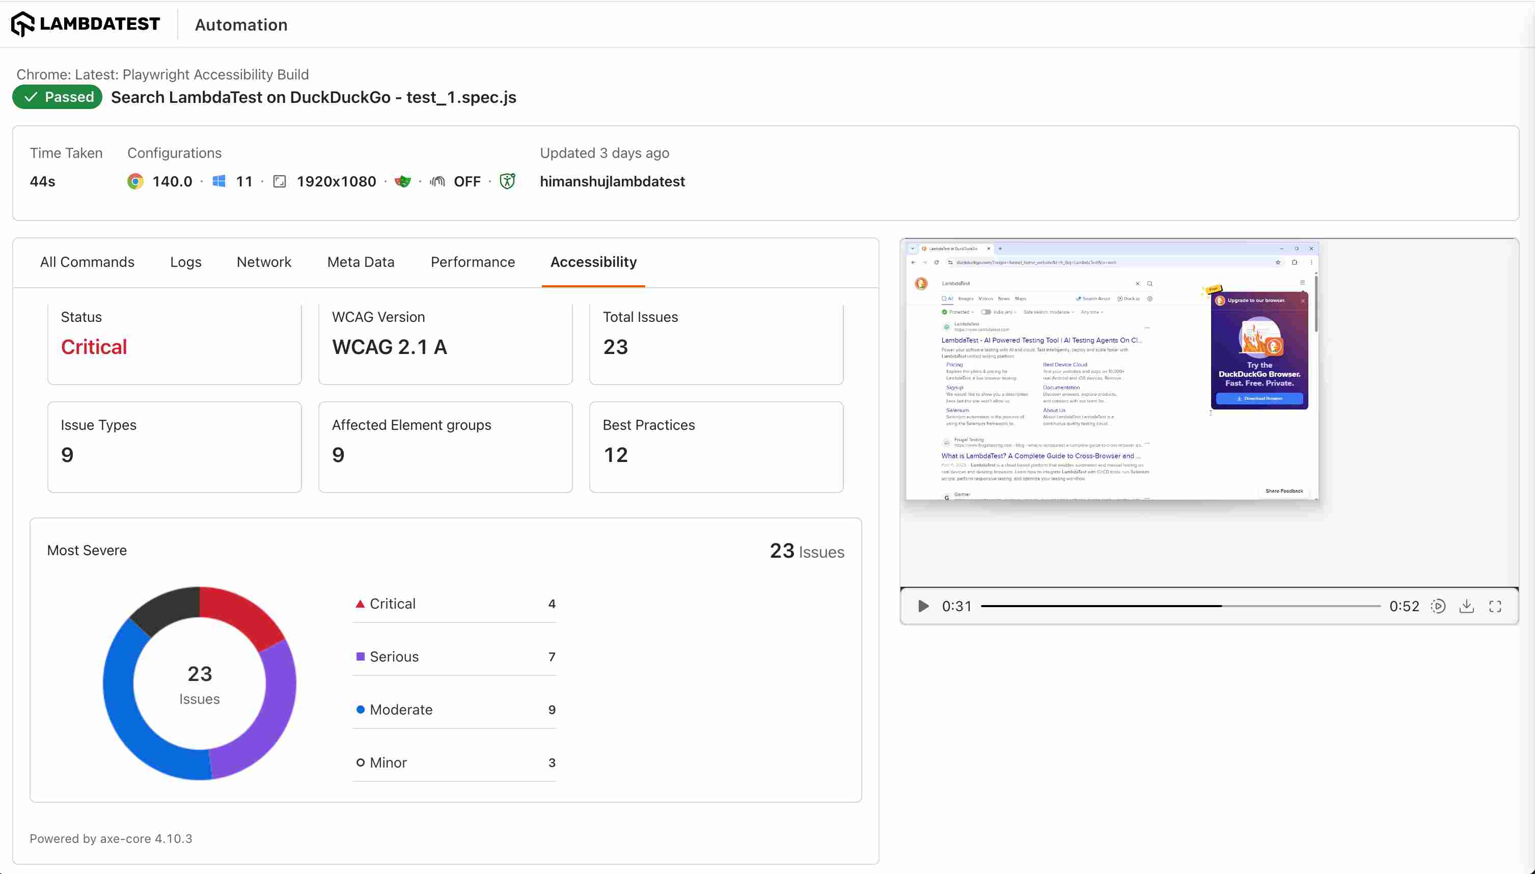This screenshot has height=874, width=1535.
Task: Switch to the All Commands tab
Action: click(x=87, y=262)
